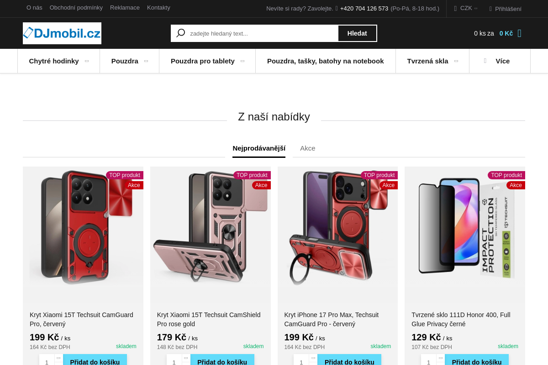This screenshot has height=365, width=548.
Task: Click the login user icon
Action: tap(490, 9)
